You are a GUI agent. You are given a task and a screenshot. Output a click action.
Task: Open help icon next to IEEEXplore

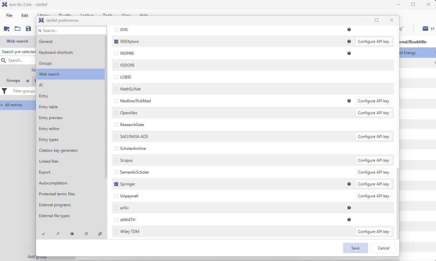pos(349,42)
